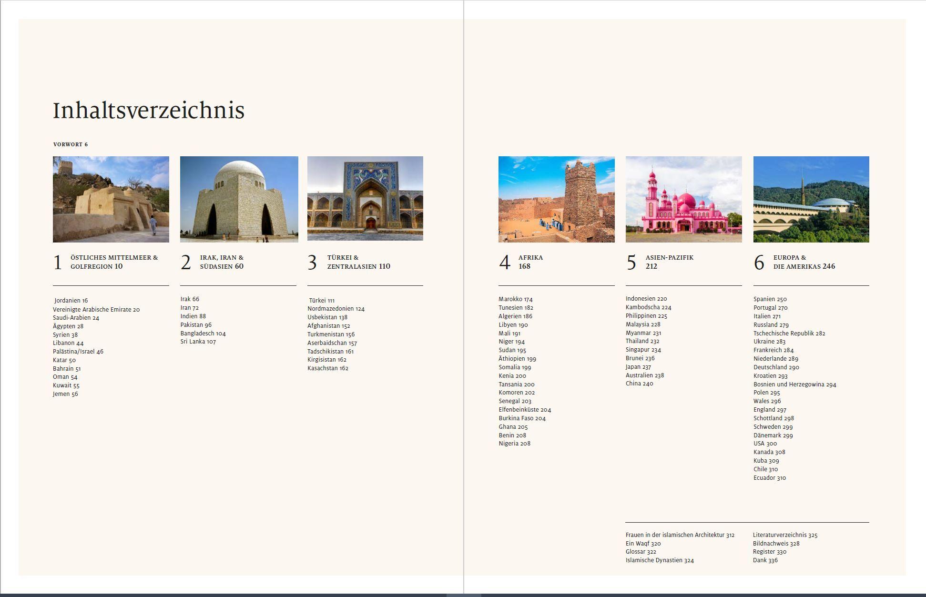Open Frauen in der islamischen Architektur 312
This screenshot has width=926, height=597.
pos(680,535)
